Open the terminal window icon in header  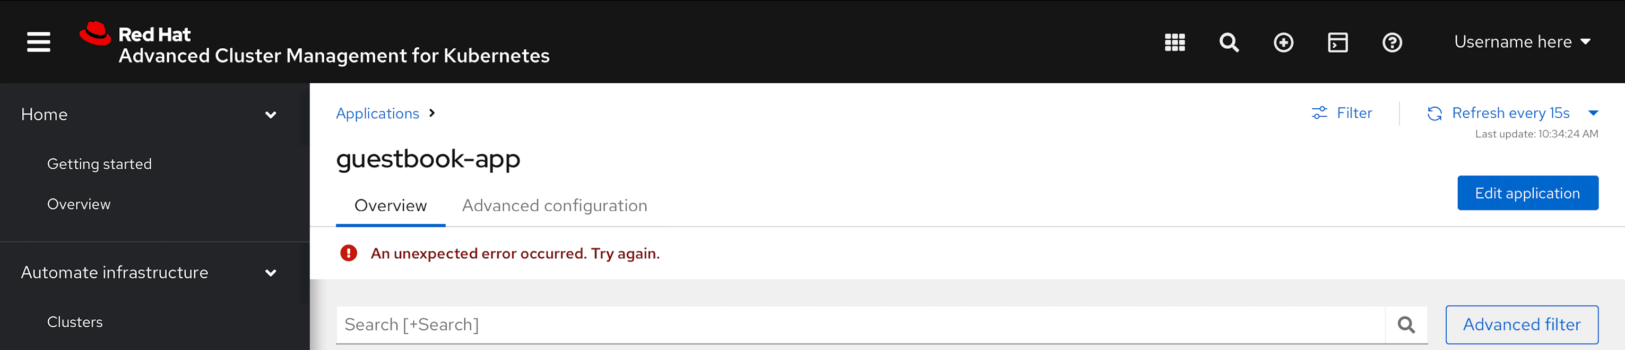point(1337,42)
